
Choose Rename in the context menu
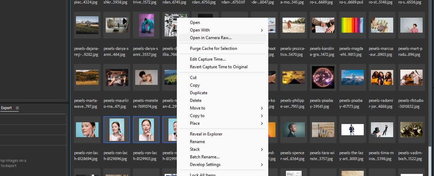tap(197, 142)
